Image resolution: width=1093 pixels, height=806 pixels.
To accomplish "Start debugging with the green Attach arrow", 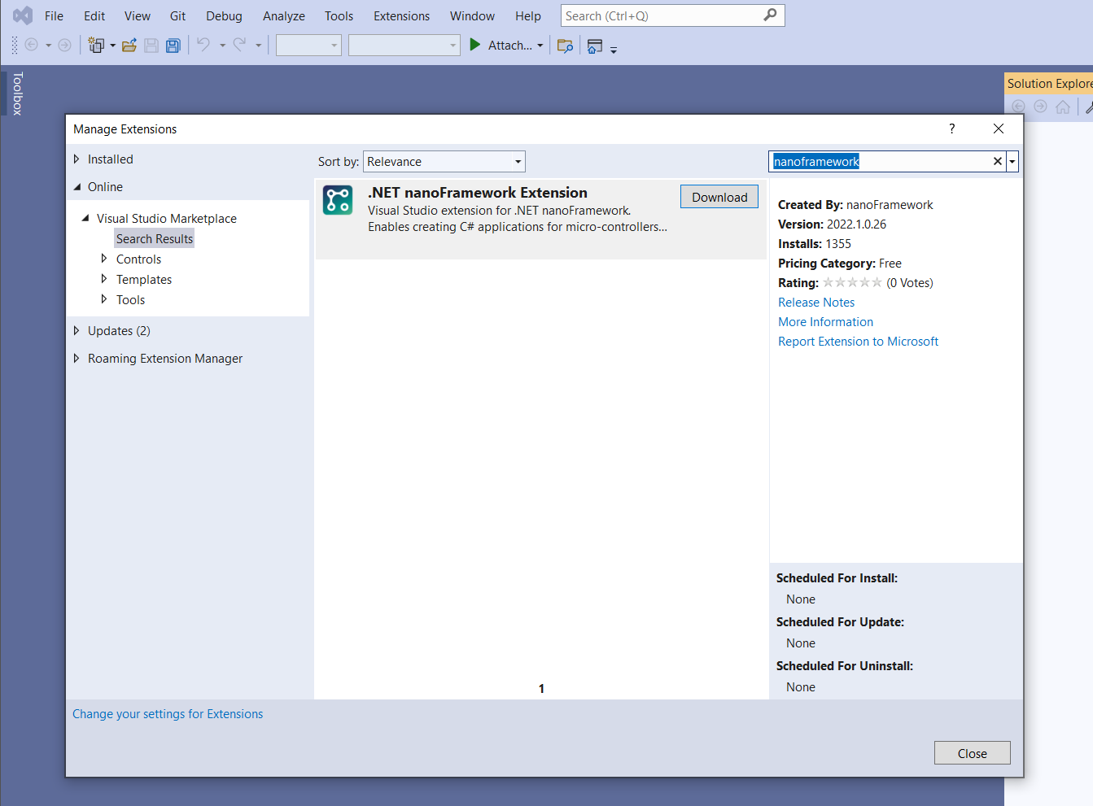I will point(474,45).
